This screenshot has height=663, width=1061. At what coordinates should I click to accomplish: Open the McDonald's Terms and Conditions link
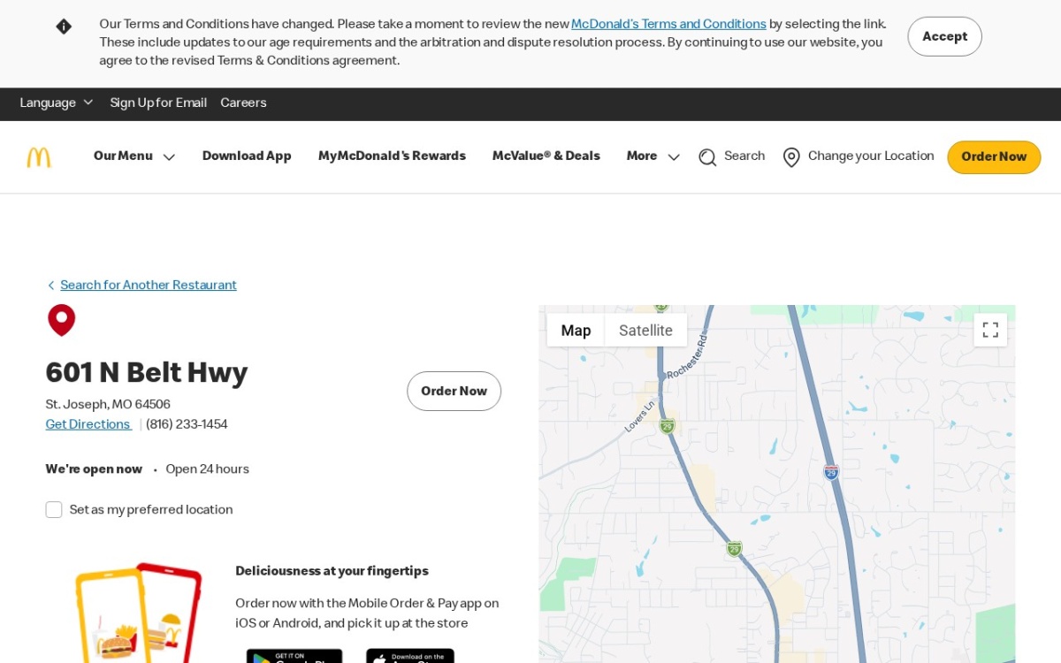(x=668, y=25)
